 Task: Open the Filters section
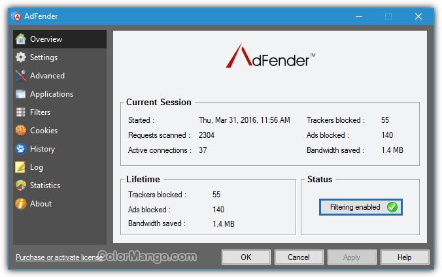[59, 112]
